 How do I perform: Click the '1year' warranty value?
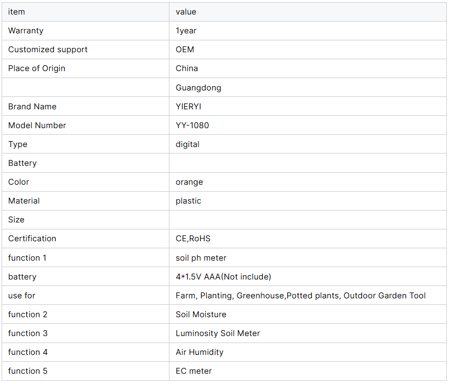click(186, 31)
